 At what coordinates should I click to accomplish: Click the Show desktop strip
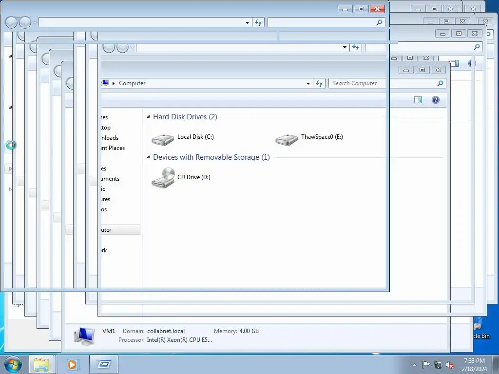(x=496, y=364)
